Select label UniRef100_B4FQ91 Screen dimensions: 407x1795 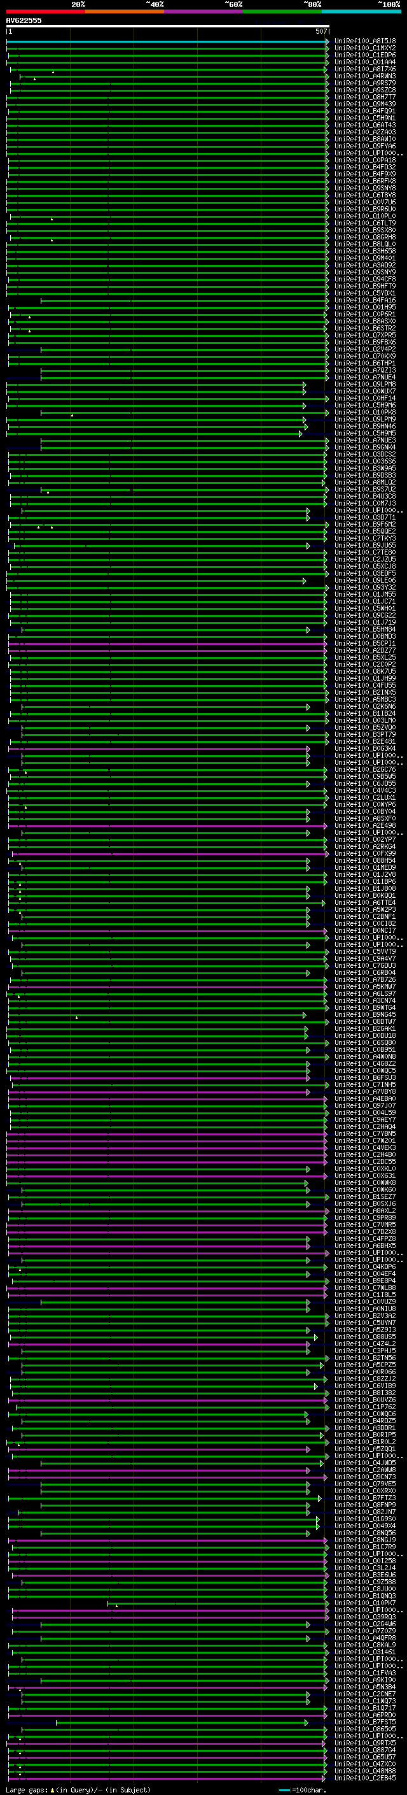pos(364,111)
